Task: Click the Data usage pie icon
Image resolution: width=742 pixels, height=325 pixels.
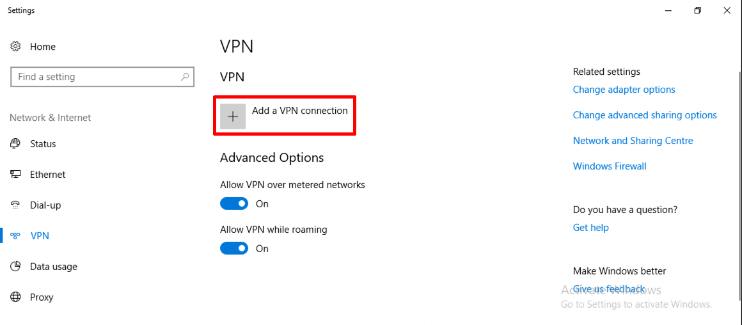Action: tap(15, 266)
